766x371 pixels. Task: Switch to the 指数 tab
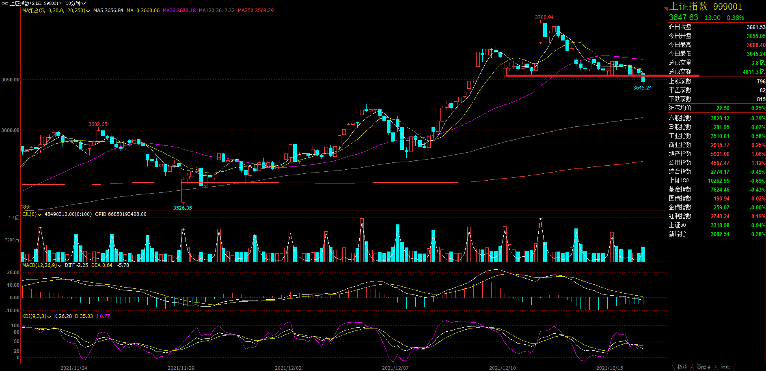(682, 367)
